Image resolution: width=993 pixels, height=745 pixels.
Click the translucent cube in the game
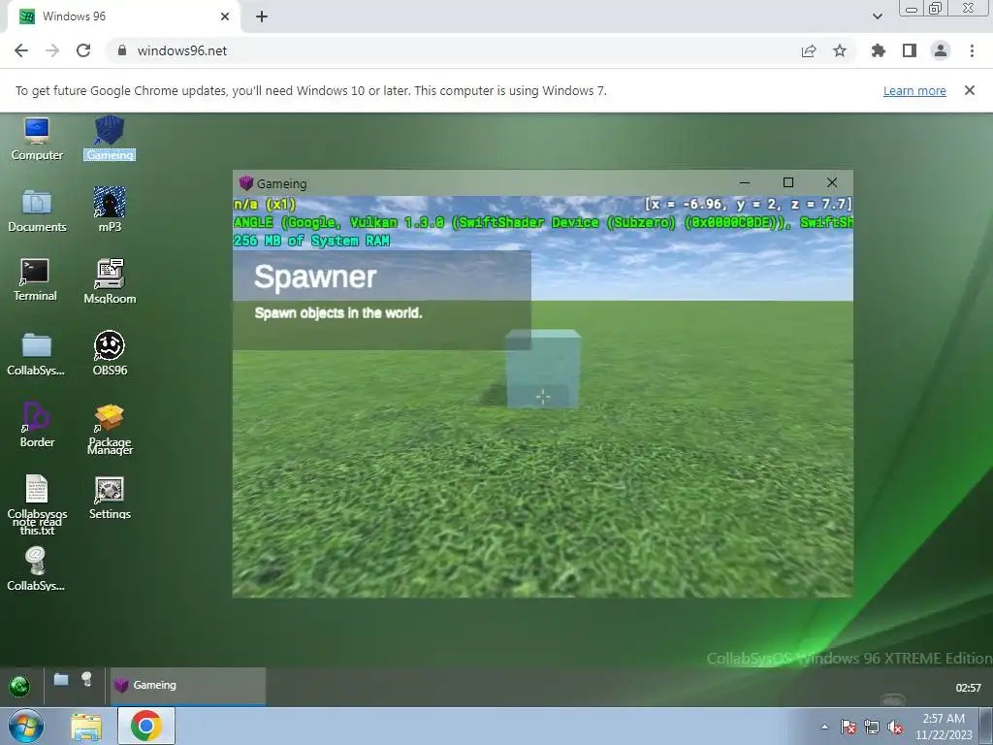coord(543,369)
